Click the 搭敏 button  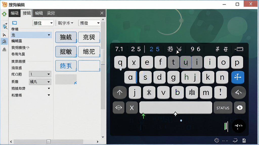66,52
